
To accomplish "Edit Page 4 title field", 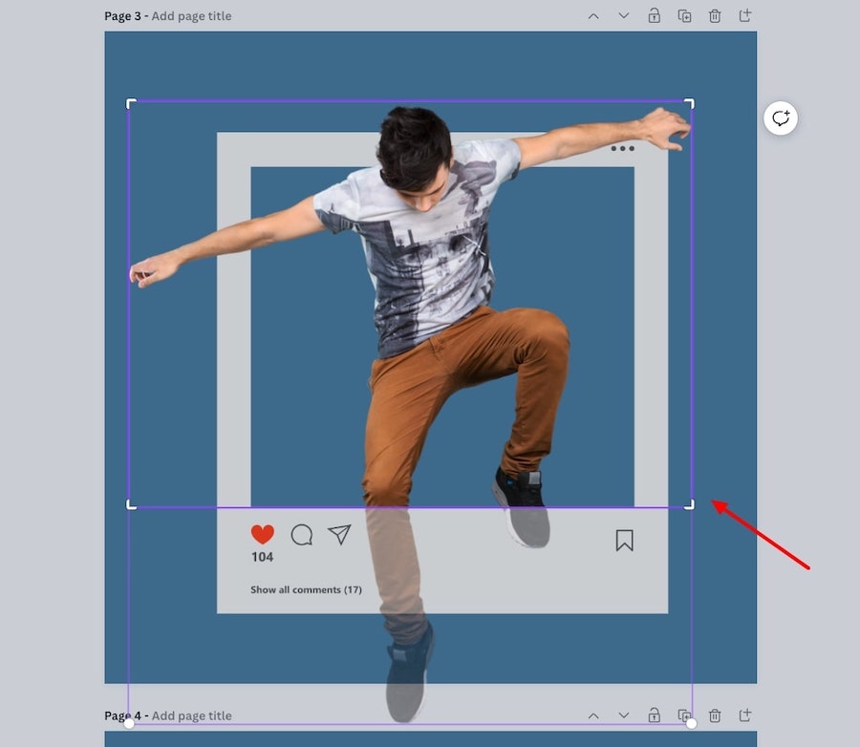I will coord(191,715).
